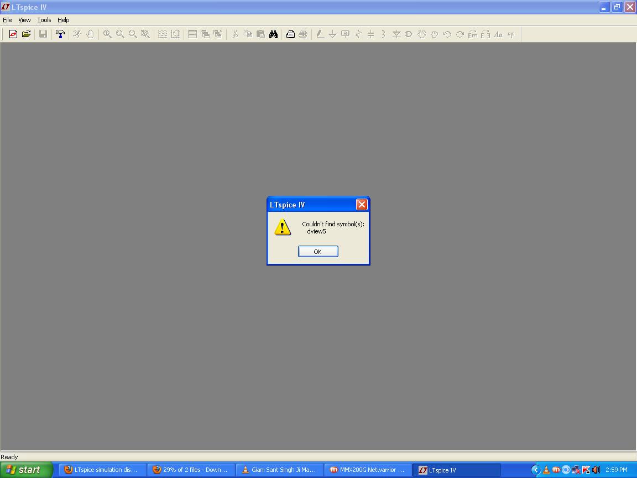Switch to VLC Giani Sant Singh taskbar item
The height and width of the screenshot is (478, 637).
279,470
